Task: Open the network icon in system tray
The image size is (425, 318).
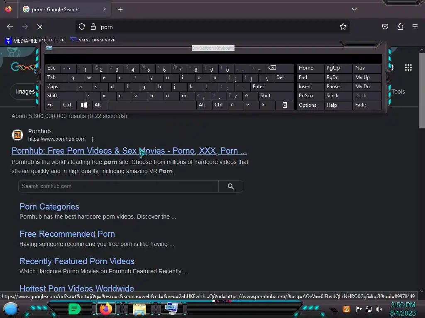Action: (369, 309)
